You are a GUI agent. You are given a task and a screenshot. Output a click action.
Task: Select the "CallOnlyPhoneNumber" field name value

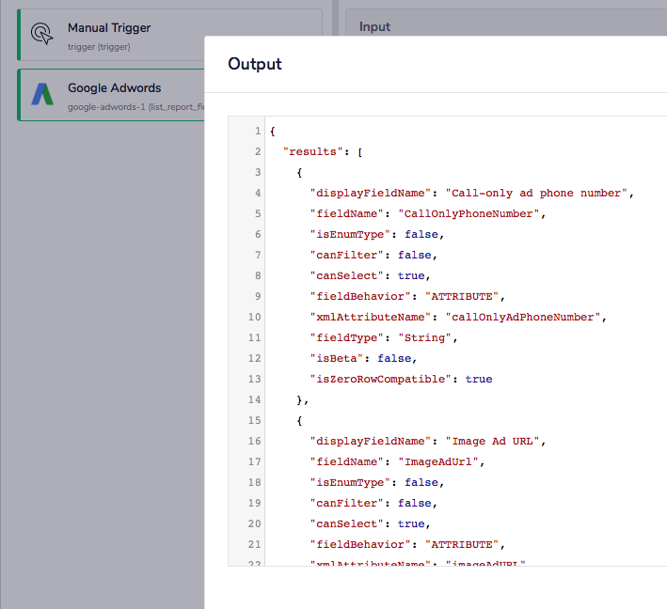pos(469,213)
